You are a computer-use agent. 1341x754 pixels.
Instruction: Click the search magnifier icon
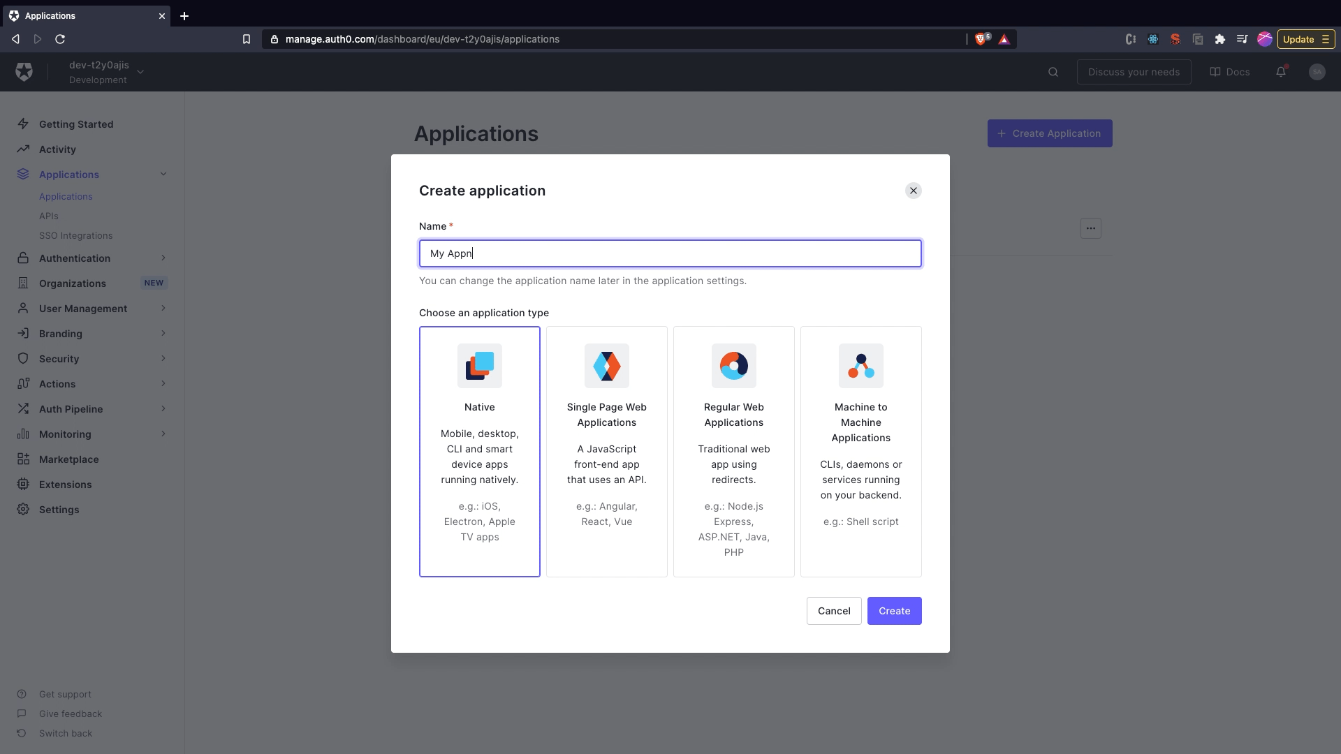click(x=1053, y=72)
